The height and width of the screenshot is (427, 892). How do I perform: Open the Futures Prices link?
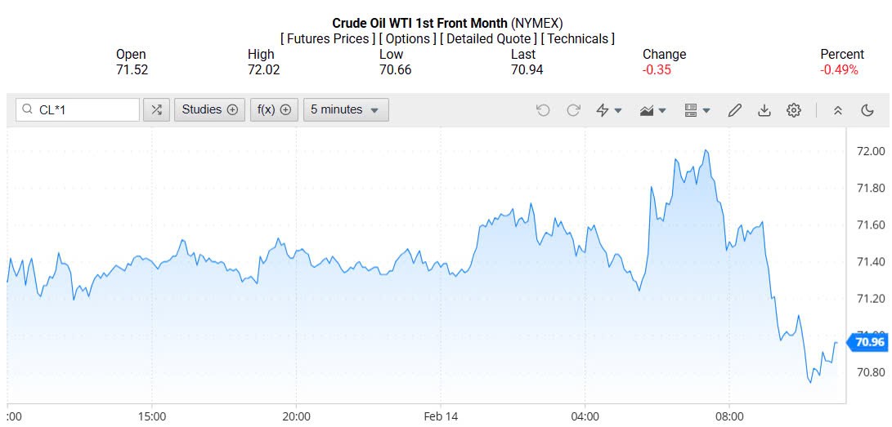click(329, 38)
